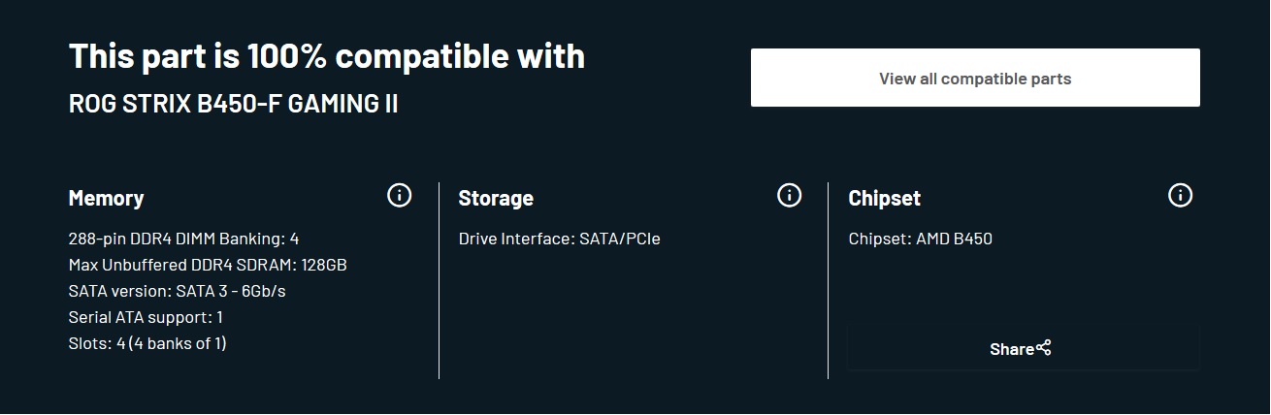1271x415 pixels.
Task: Click the Chipset section heading
Action: click(x=884, y=198)
